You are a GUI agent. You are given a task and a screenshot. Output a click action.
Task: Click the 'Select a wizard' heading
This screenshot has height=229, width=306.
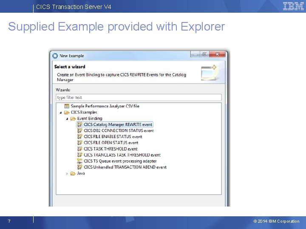pyautogui.click(x=70, y=67)
